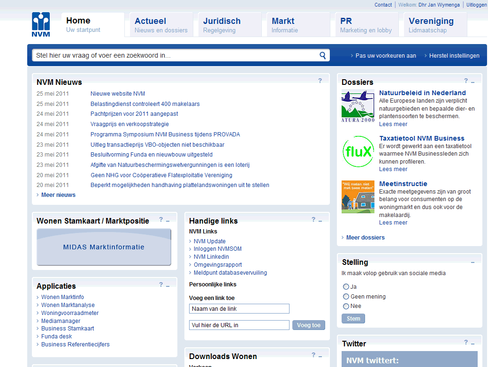Open Mediamanager application
This screenshot has height=367, width=488.
point(61,321)
